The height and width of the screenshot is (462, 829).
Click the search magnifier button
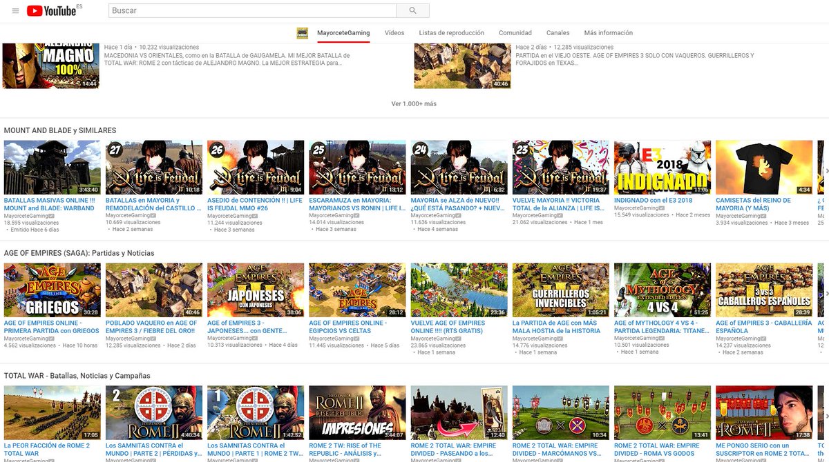(413, 11)
